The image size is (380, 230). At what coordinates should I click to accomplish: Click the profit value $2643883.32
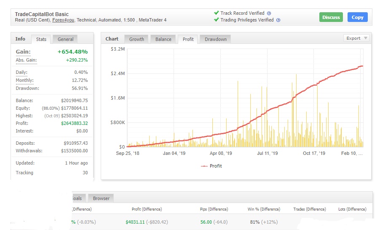click(x=75, y=123)
